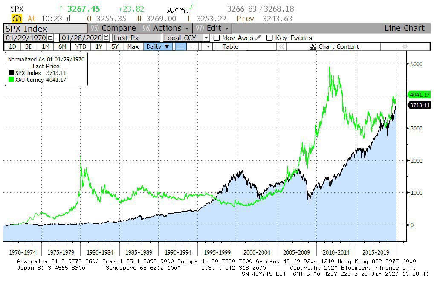The height and width of the screenshot is (284, 434).
Task: Expand the Daily periodicity dropdown
Action: pyautogui.click(x=157, y=46)
